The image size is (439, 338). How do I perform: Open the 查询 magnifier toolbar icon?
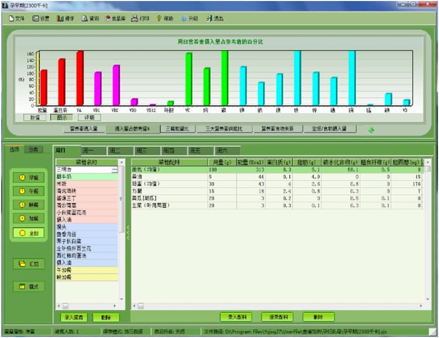[90, 19]
